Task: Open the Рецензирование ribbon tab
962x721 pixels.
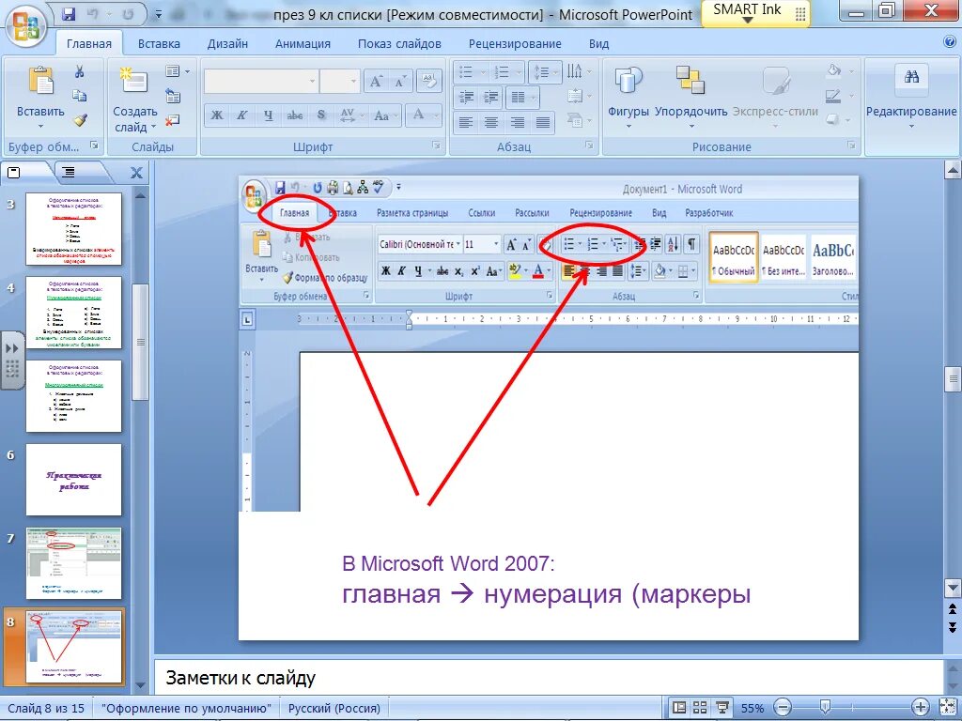Action: (x=515, y=43)
